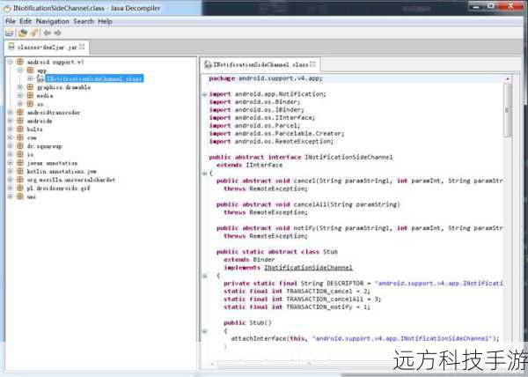The height and width of the screenshot is (377, 528).
Task: Click 'TRANSACTION_cancelAll' field in code
Action: pos(325,299)
